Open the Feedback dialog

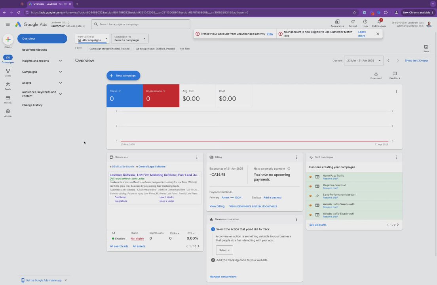point(395,75)
